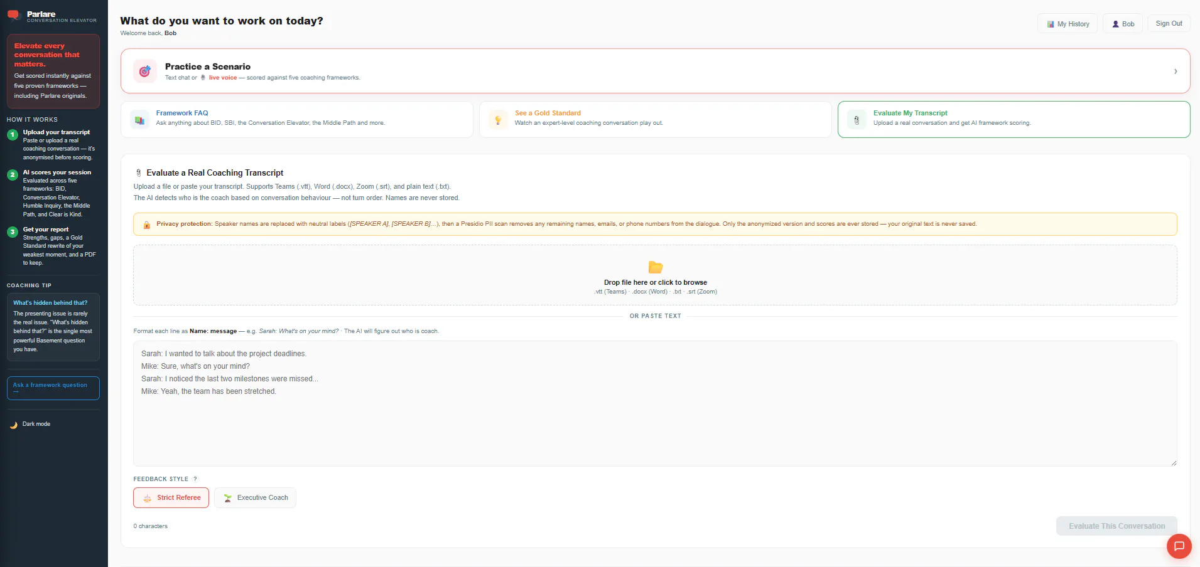Image resolution: width=1200 pixels, height=567 pixels.
Task: Open the chat support bubble
Action: tap(1179, 546)
